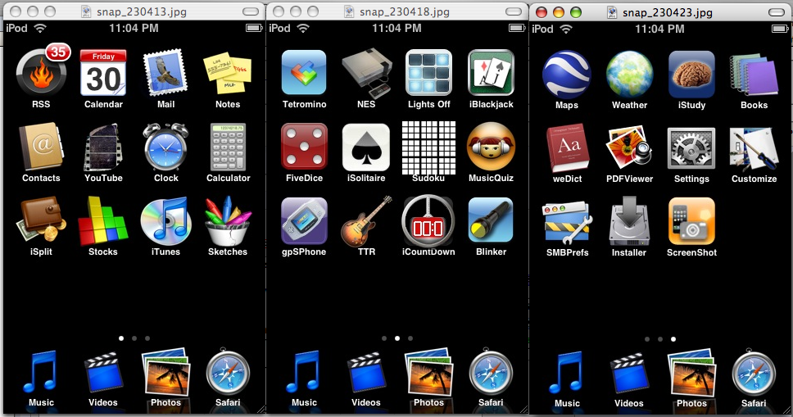
Task: Launch the Tetromino game
Action: click(304, 72)
